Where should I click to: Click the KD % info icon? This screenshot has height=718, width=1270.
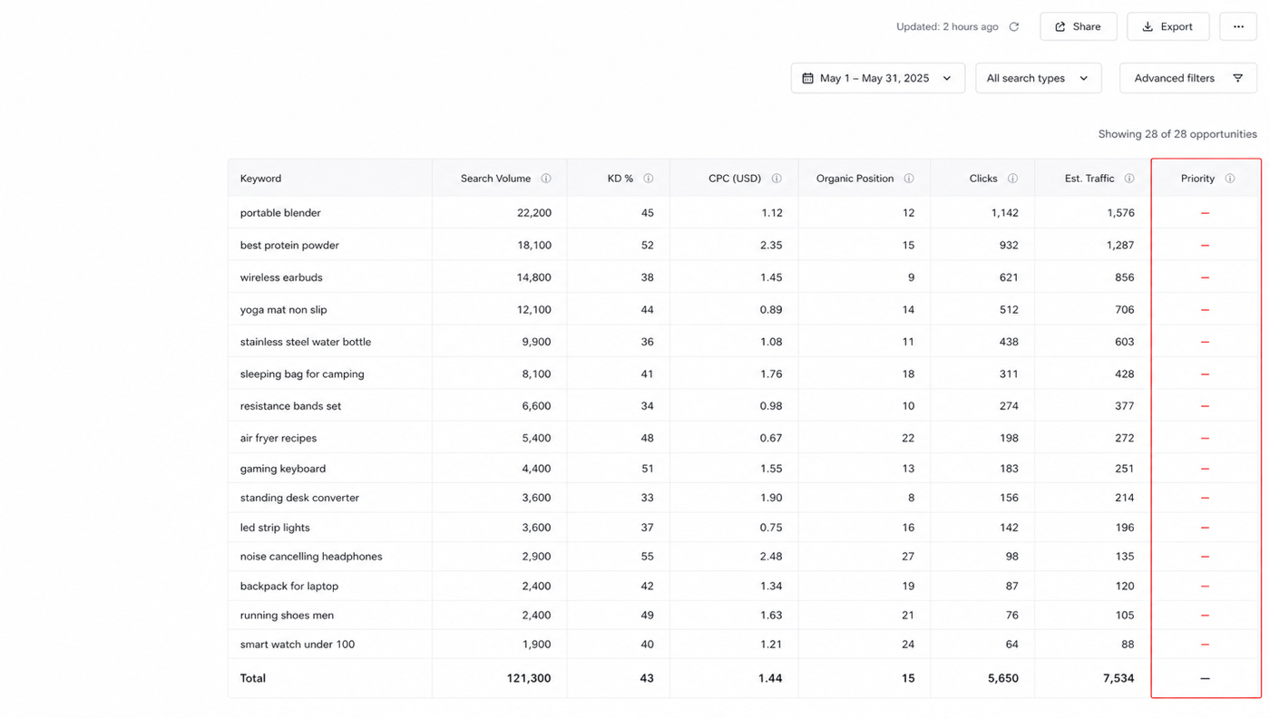click(649, 179)
